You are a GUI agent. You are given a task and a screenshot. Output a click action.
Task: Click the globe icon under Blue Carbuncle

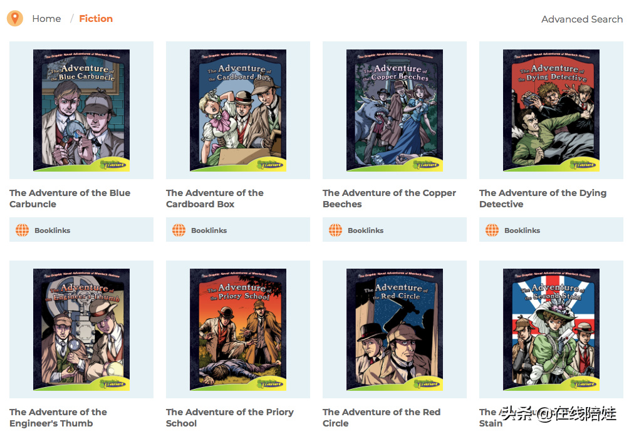tap(22, 230)
